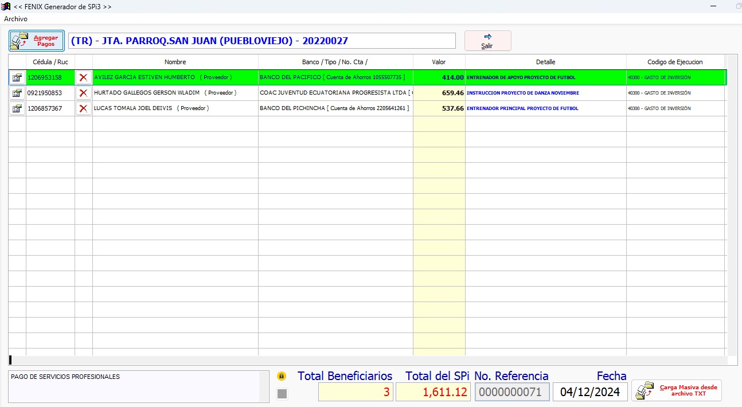Edit the AVILEZ GARCIA payment row icon
This screenshot has width=742, height=407.
pyautogui.click(x=17, y=77)
